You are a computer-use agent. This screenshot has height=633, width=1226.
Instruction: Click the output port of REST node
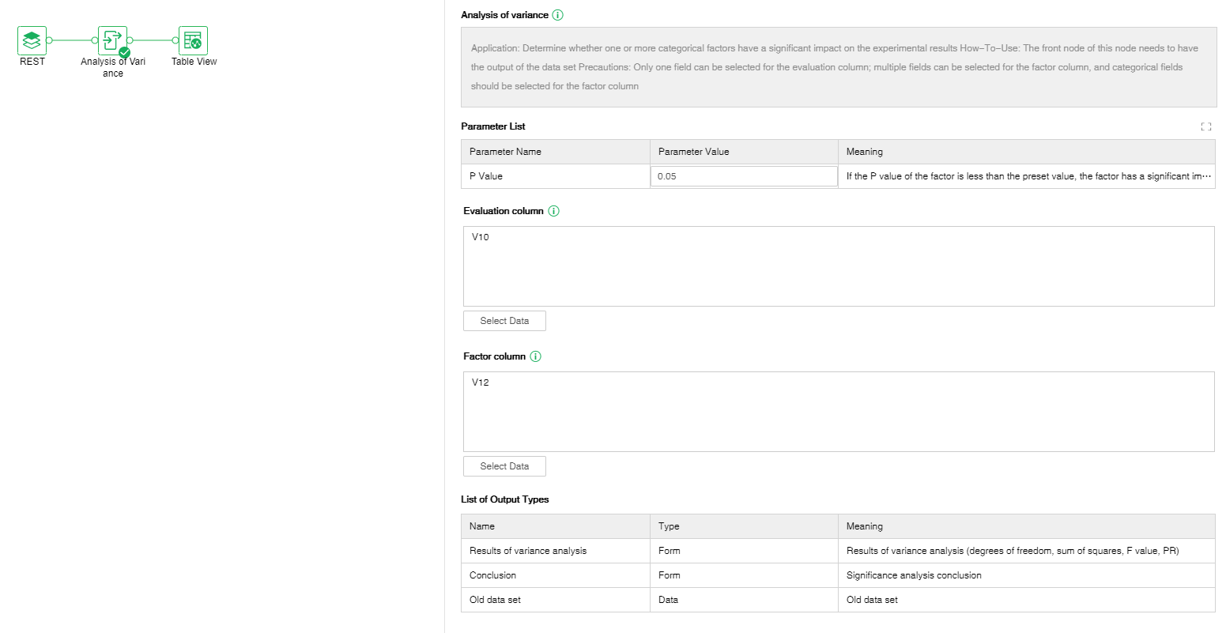click(x=49, y=40)
